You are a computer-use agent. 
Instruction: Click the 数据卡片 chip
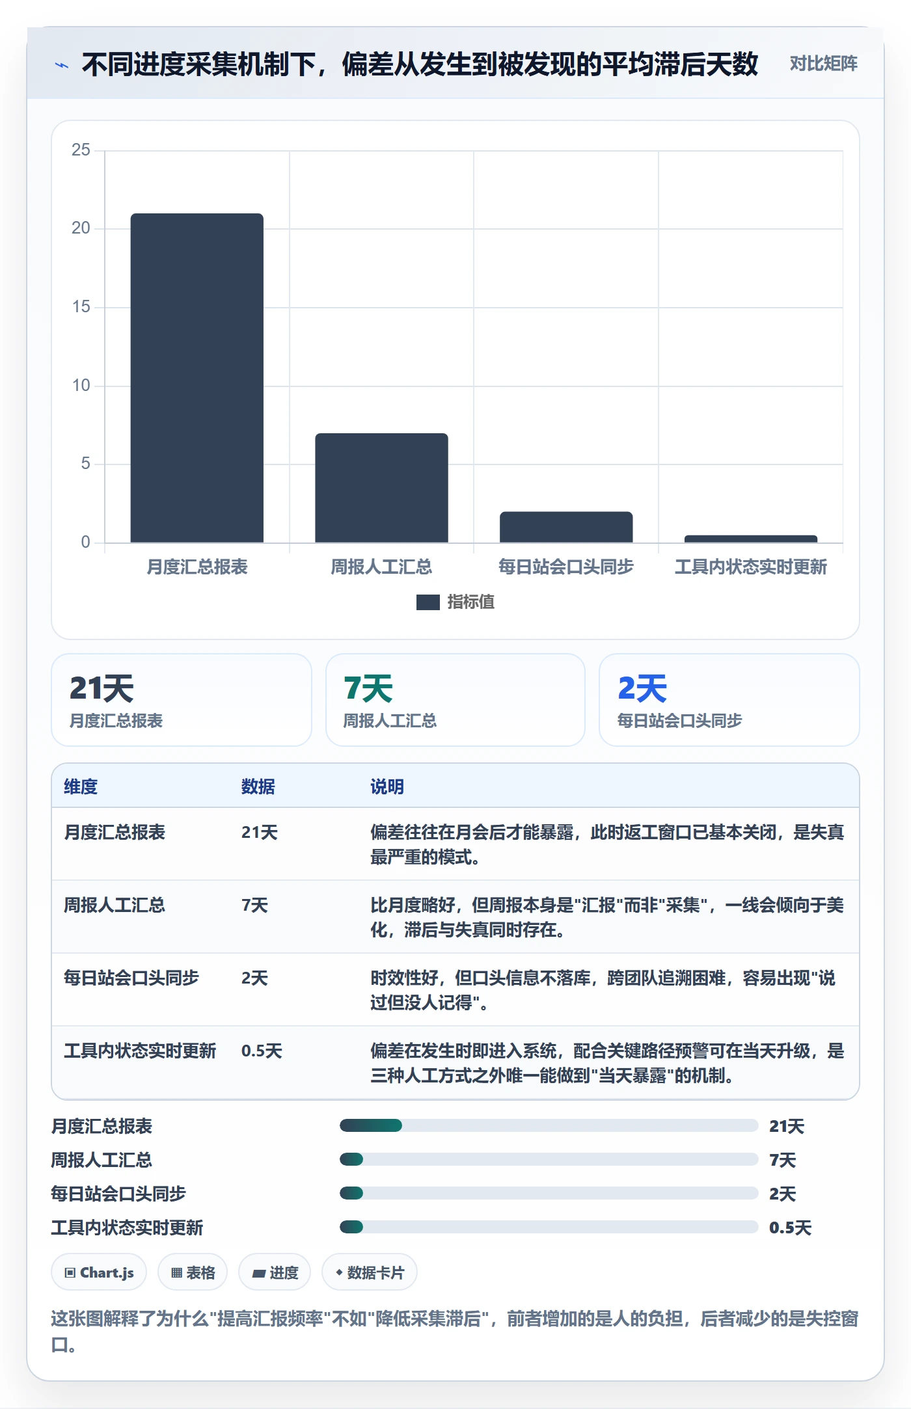point(370,1272)
